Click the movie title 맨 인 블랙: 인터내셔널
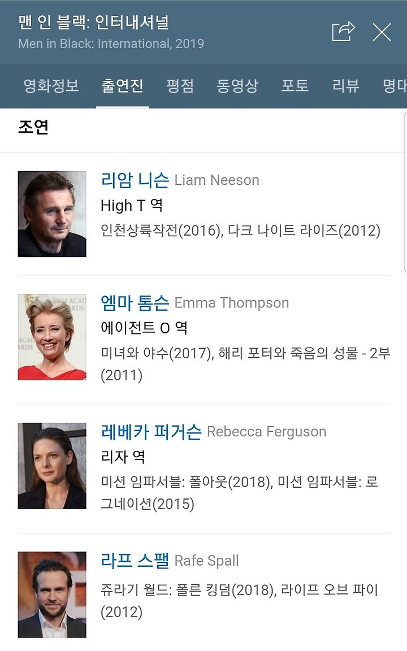The height and width of the screenshot is (651, 407). click(x=93, y=22)
